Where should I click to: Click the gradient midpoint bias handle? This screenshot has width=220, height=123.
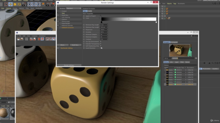coord(129,19)
